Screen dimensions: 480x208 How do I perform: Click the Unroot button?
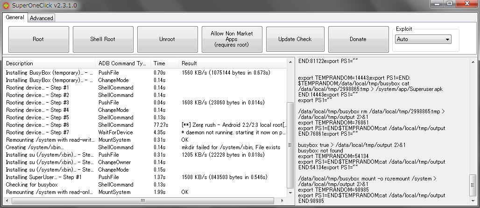(167, 39)
